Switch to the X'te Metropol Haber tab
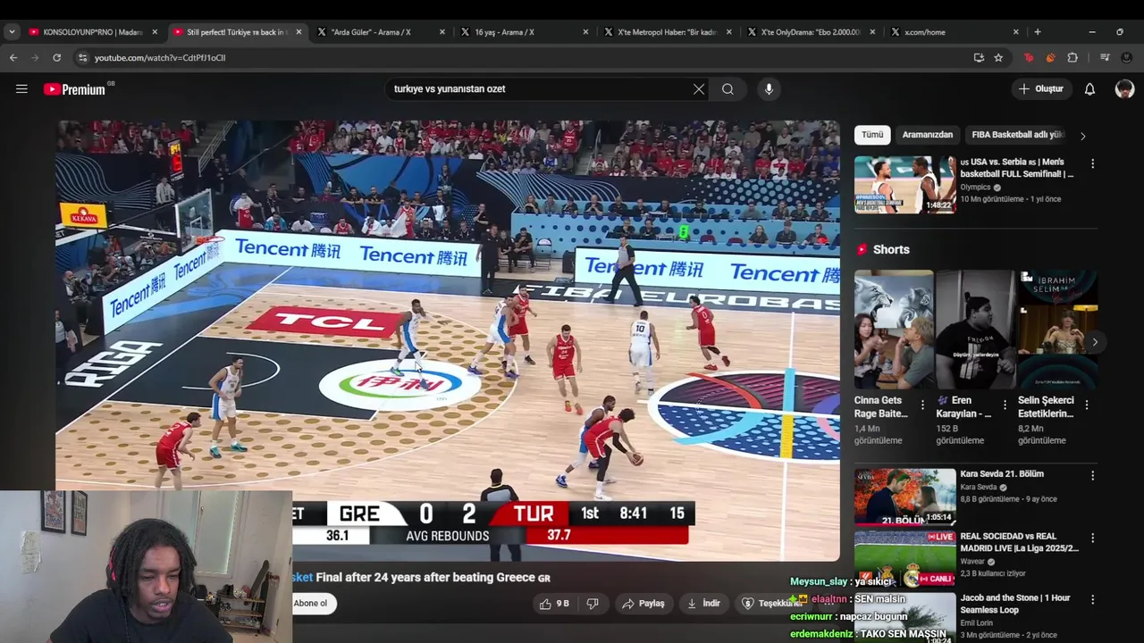 669,32
